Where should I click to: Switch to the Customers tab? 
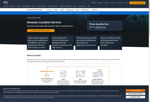(95, 10)
